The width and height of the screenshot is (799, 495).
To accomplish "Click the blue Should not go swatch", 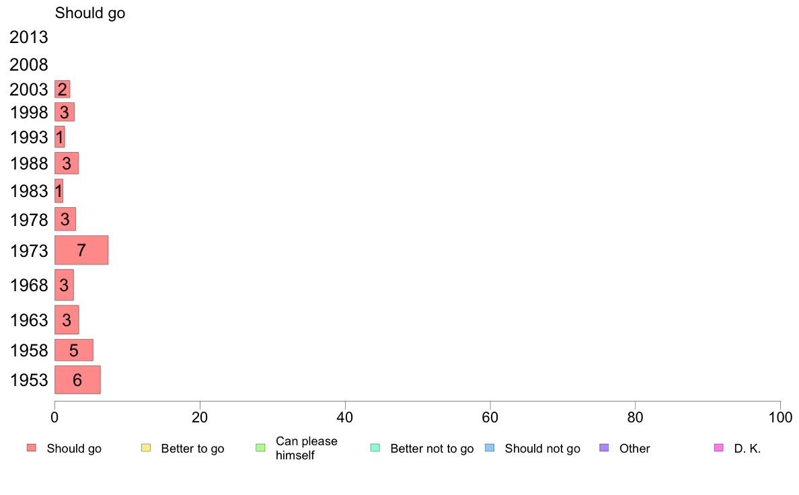I will click(490, 448).
